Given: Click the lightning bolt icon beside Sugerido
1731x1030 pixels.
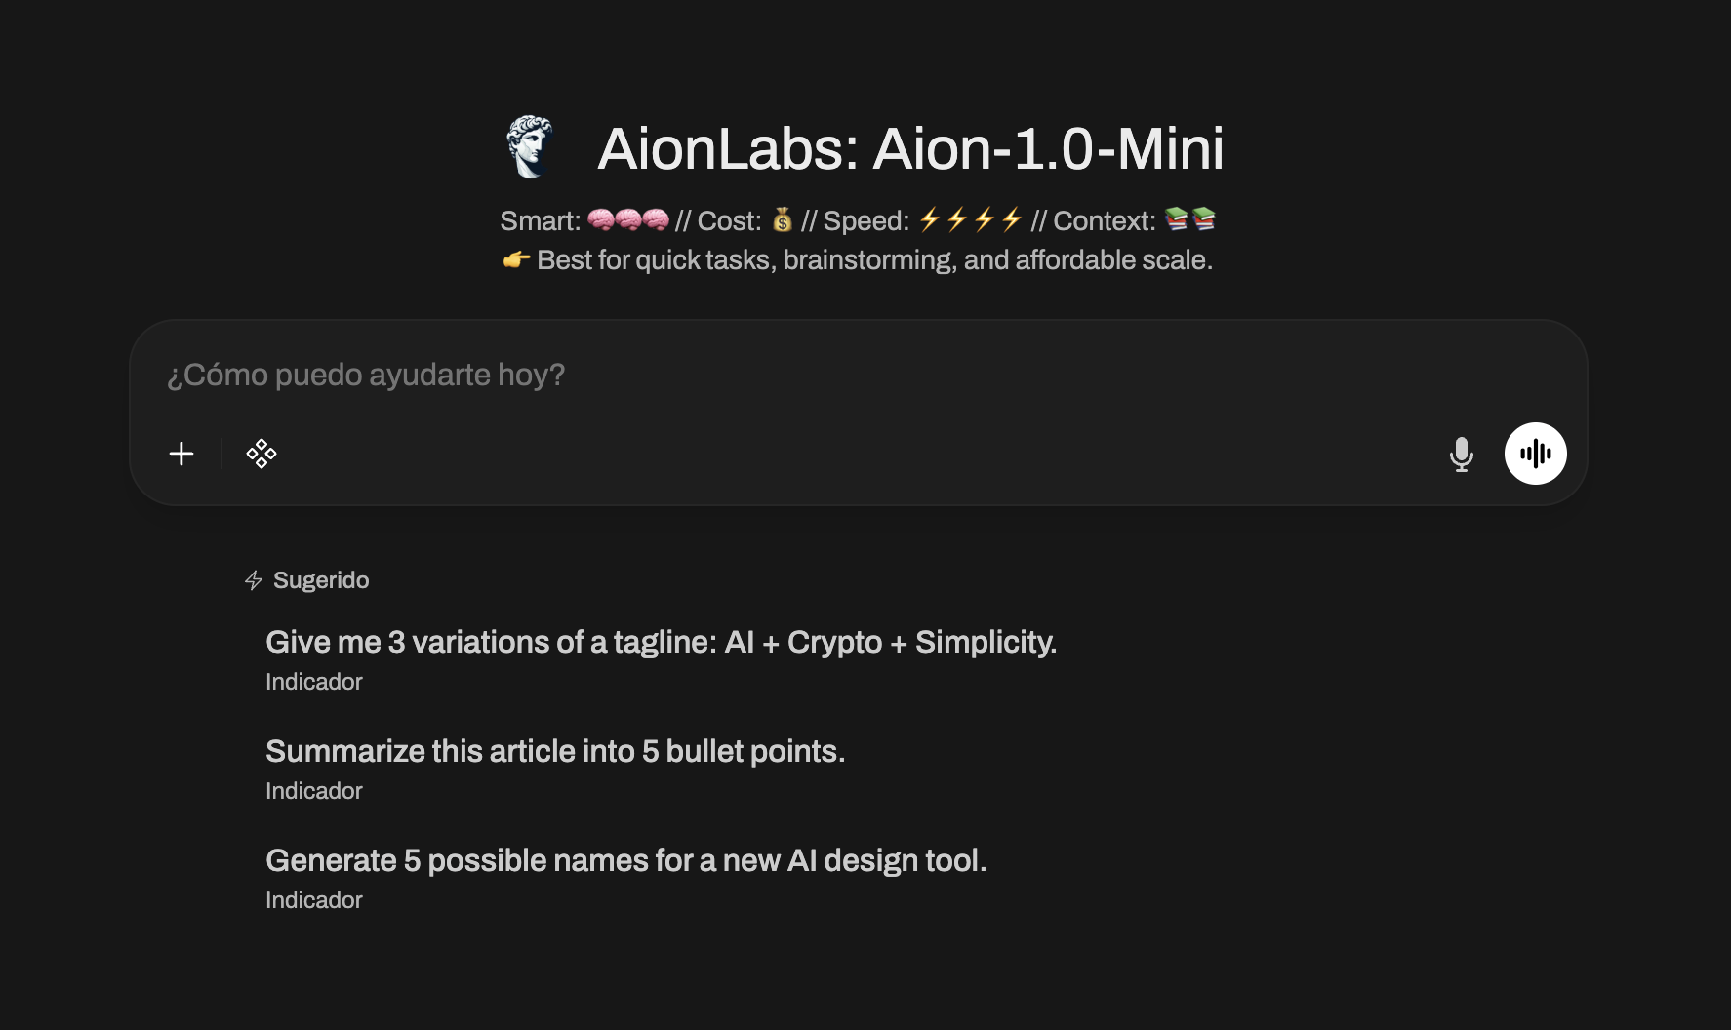Looking at the screenshot, I should coord(254,580).
